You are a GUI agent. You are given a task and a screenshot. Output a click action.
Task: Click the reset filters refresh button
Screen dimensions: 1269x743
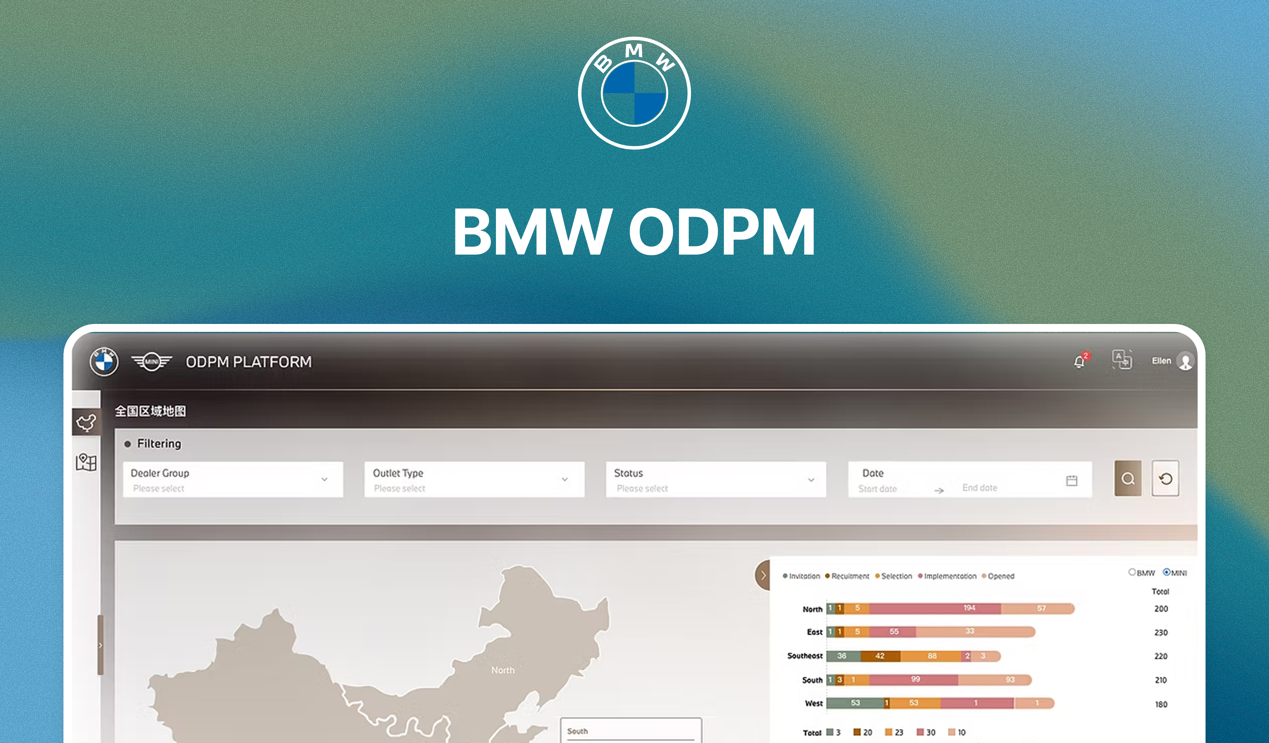click(x=1165, y=478)
